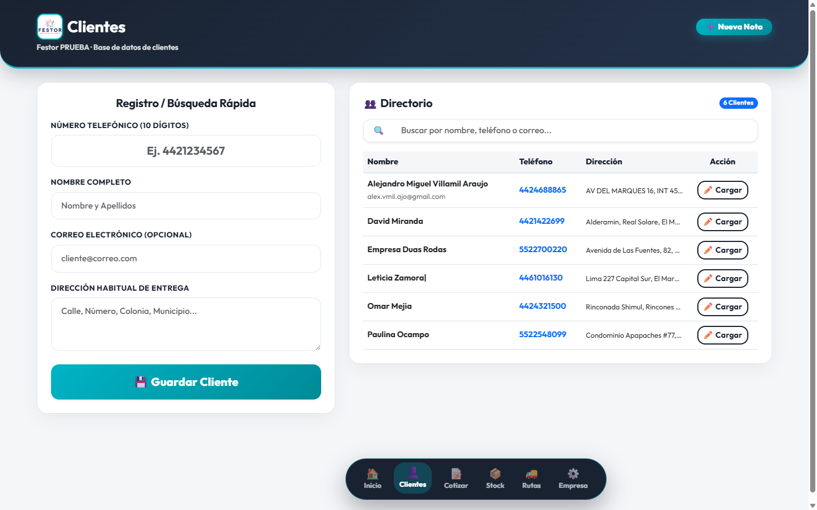This screenshot has height=510, width=817.
Task: Select the Clientes tab in bottom navigation
Action: (412, 478)
